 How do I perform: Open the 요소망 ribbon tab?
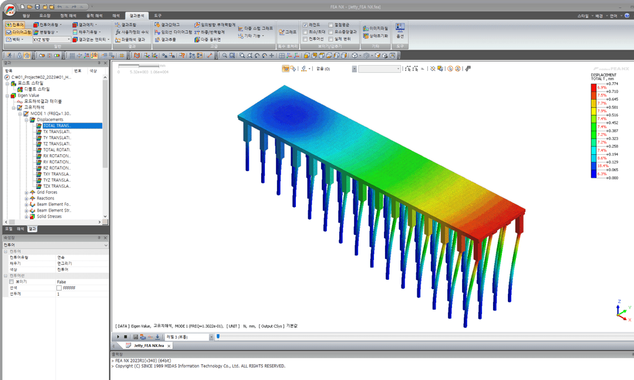[45, 16]
